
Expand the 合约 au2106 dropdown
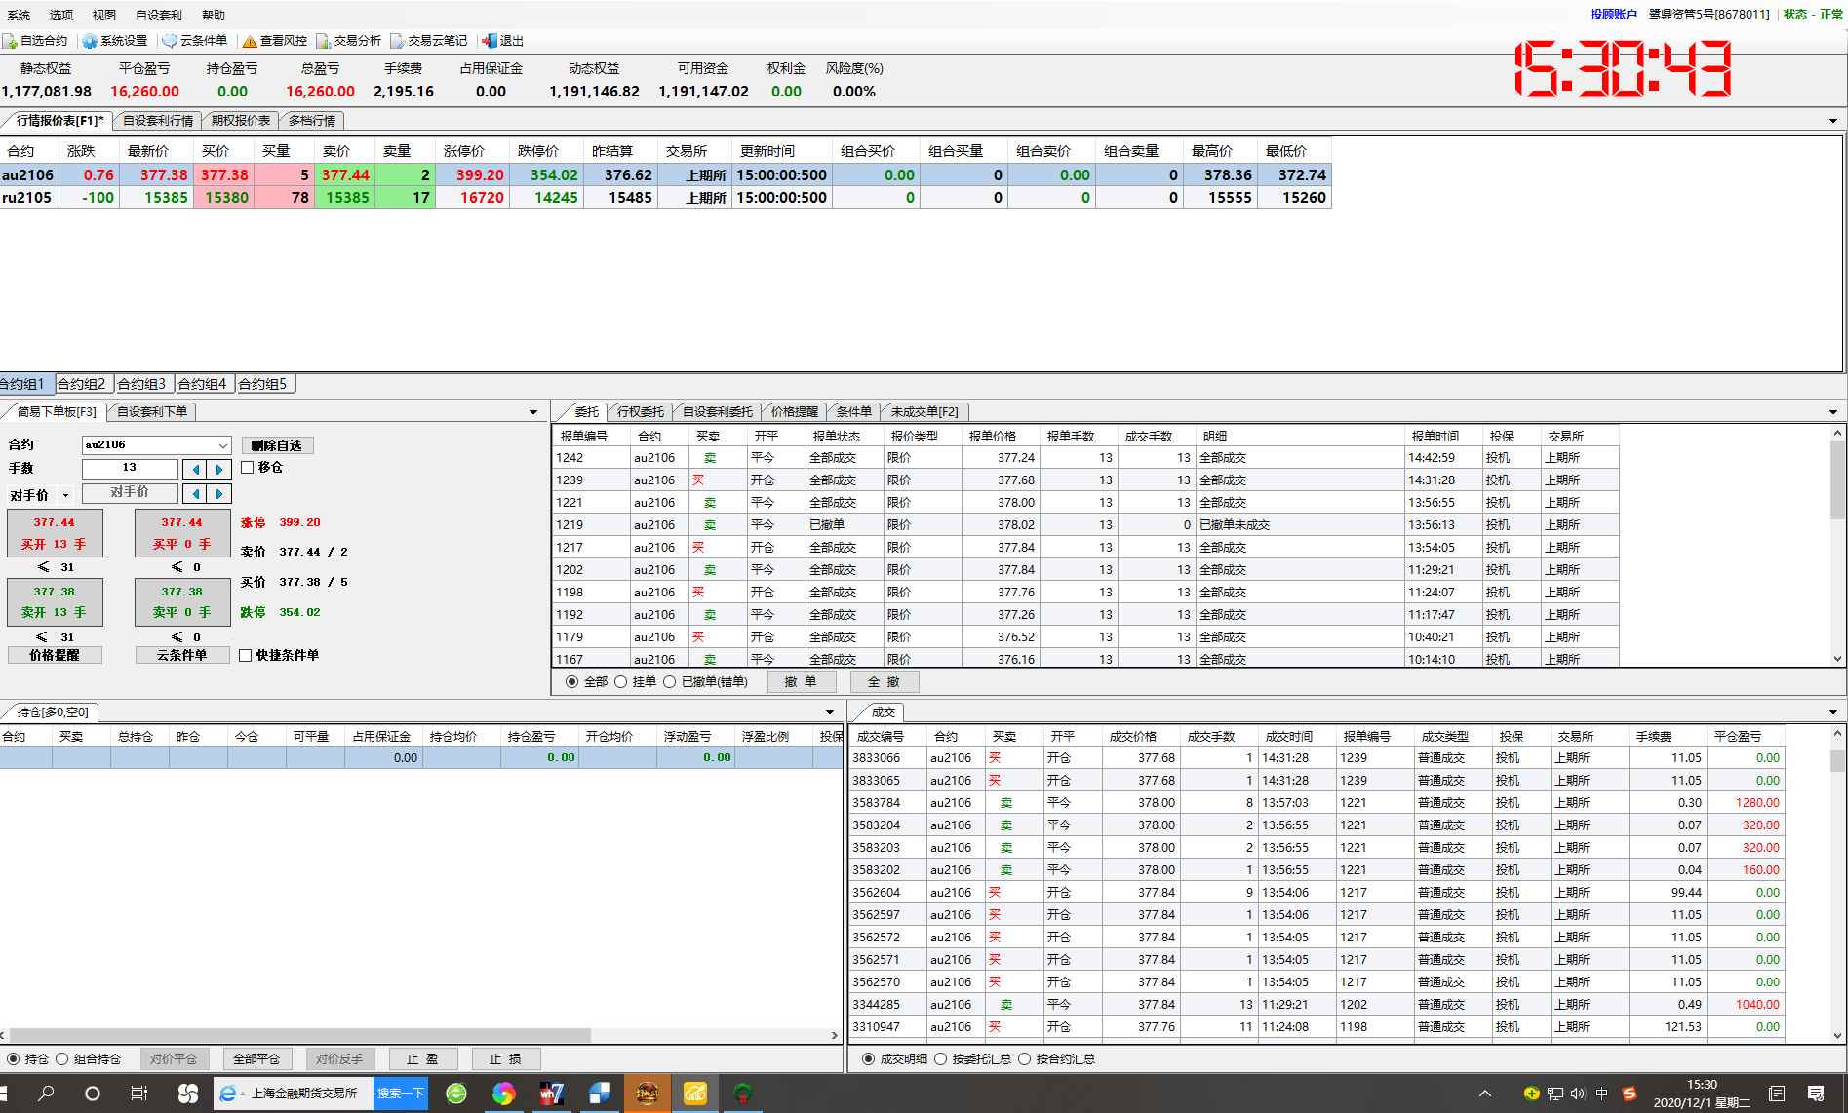pos(222,445)
